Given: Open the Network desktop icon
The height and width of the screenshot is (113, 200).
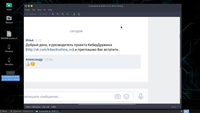Looking at the screenshot, I should [9, 20].
